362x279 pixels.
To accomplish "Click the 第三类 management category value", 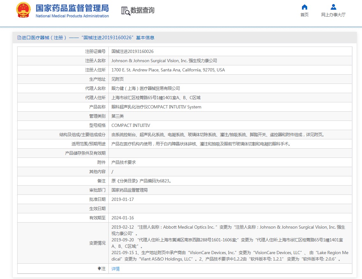I will point(117,116).
